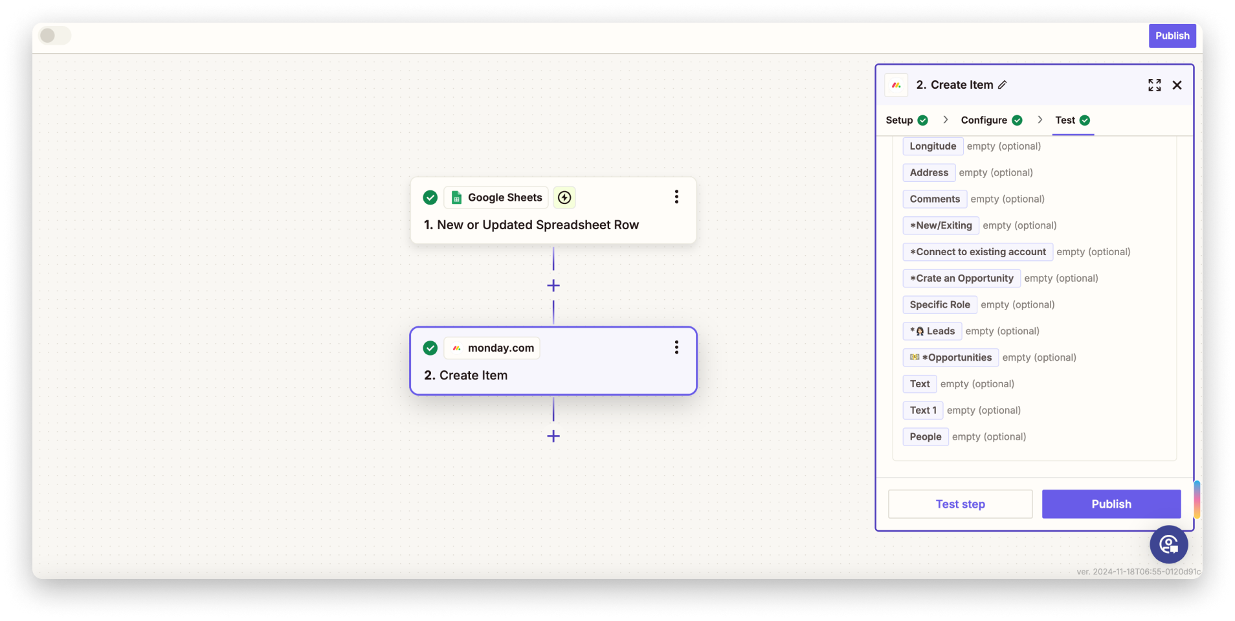
Task: Click the *Connect to existing account label
Action: (x=977, y=252)
